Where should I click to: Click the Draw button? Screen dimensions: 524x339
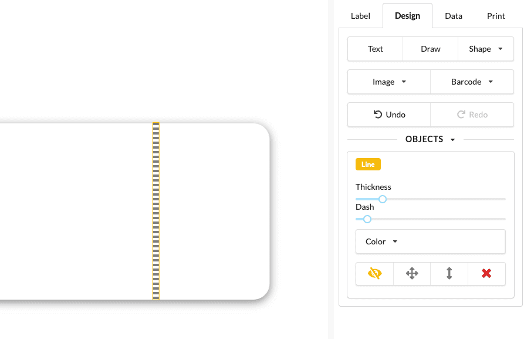pyautogui.click(x=431, y=49)
